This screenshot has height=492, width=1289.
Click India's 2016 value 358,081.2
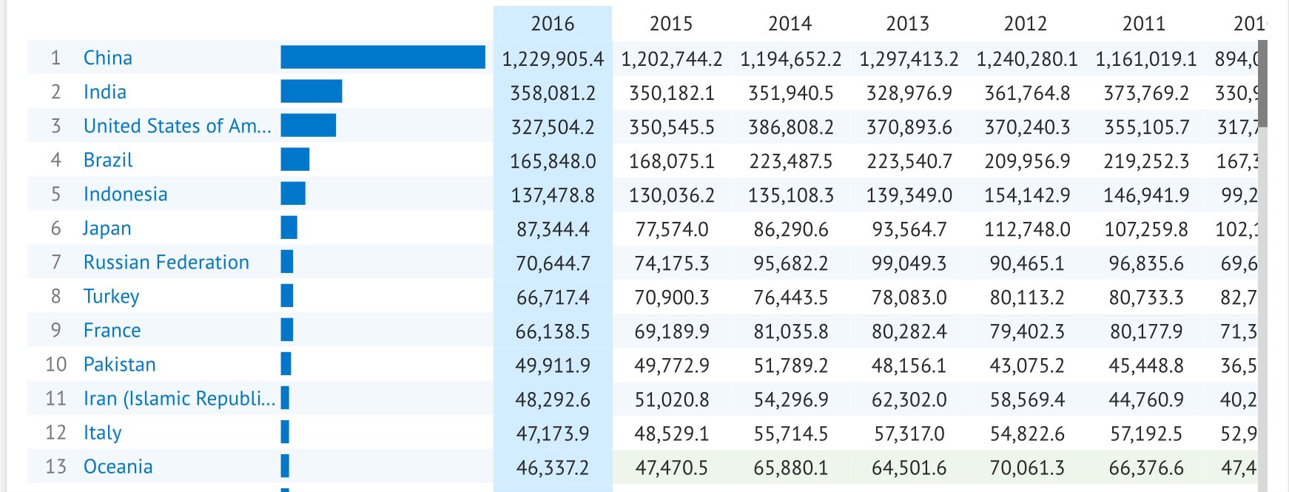point(553,93)
